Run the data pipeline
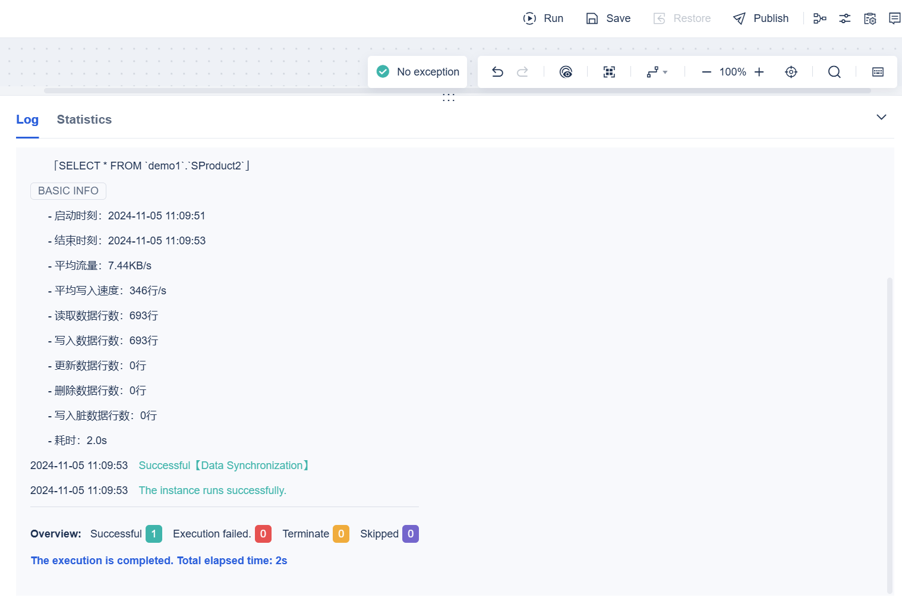 (543, 18)
